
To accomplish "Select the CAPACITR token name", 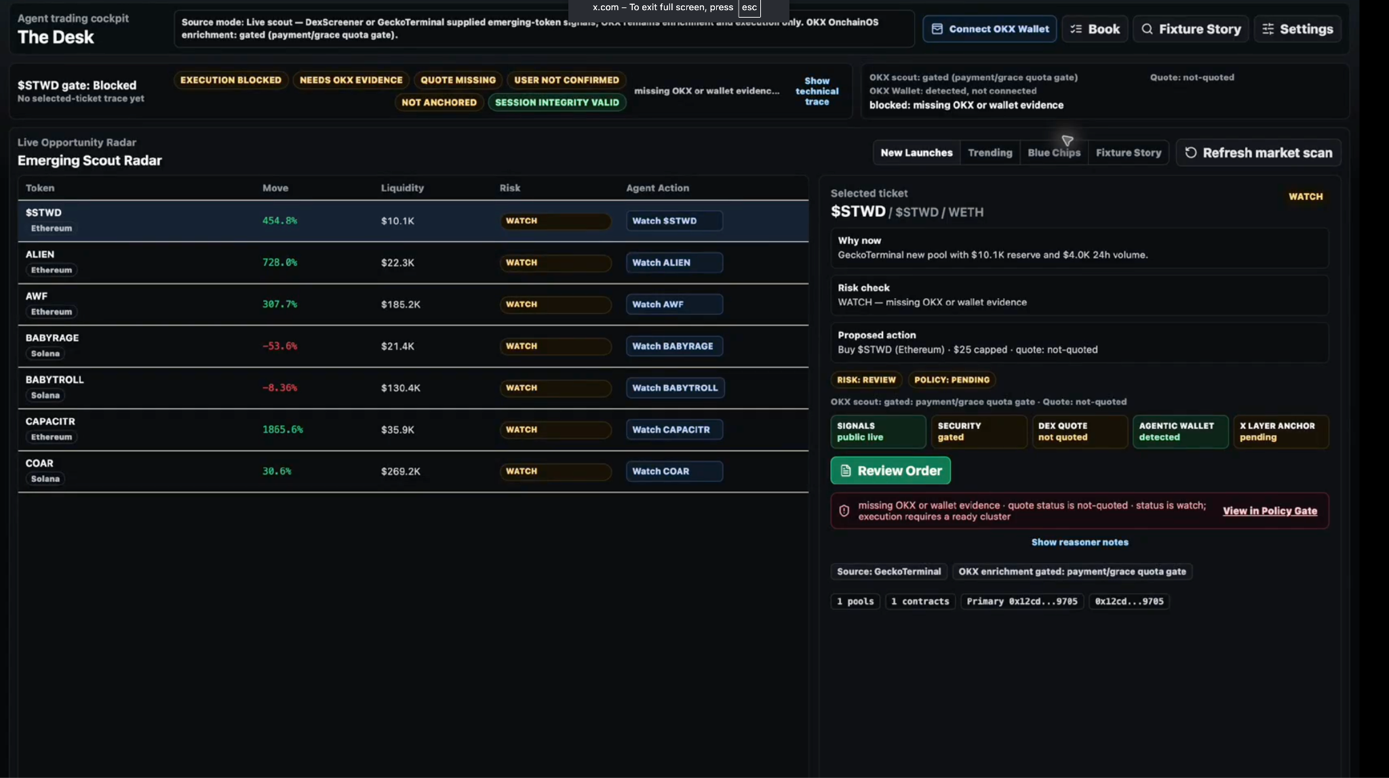I will click(50, 421).
